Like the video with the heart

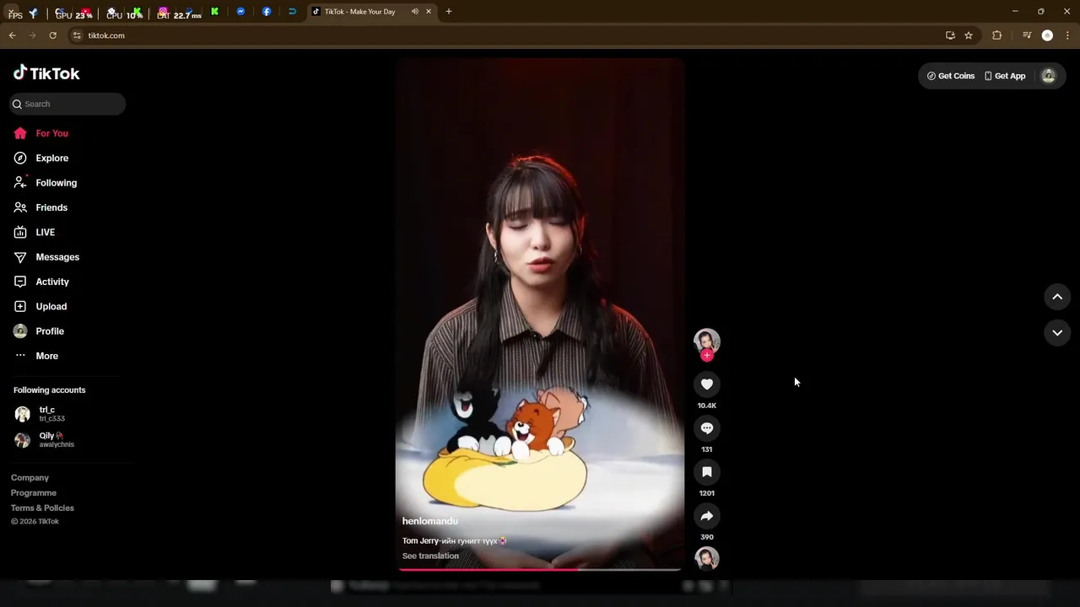pyautogui.click(x=707, y=384)
